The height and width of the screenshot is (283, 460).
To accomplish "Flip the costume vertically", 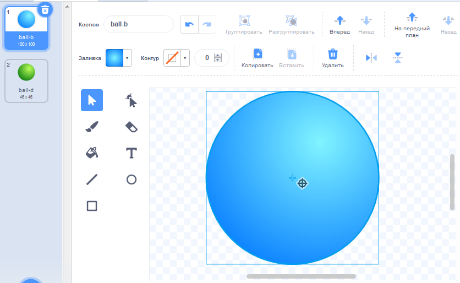I will pyautogui.click(x=398, y=58).
